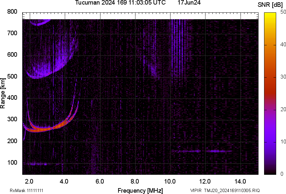Click the range tick label '800'

coord(12,12)
